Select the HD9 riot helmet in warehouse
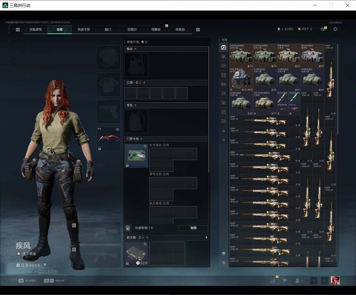The image size is (356, 295). click(x=241, y=79)
